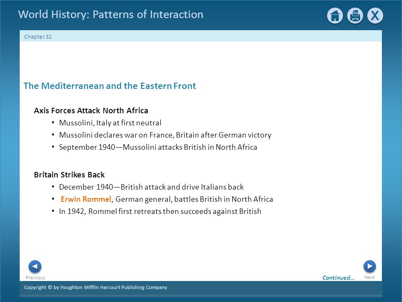
Task: Click bullet Mussolini declares war on France
Action: pyautogui.click(x=165, y=135)
